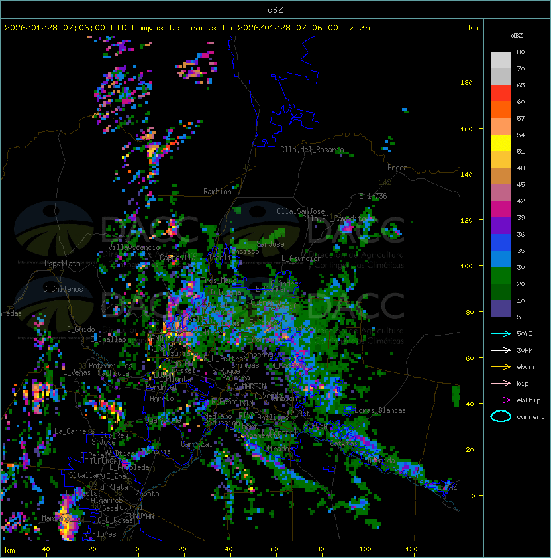The image size is (551, 558).
Task: Click the 180 tick on the right axis
Action: click(x=466, y=83)
